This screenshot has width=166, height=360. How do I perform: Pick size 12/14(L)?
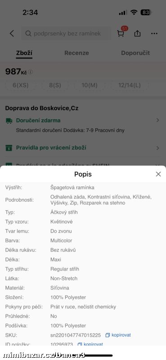[x=130, y=85]
